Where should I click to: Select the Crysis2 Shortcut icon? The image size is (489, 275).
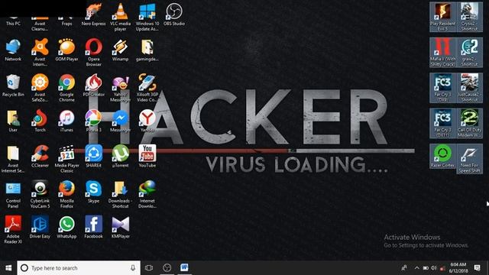[x=469, y=17]
